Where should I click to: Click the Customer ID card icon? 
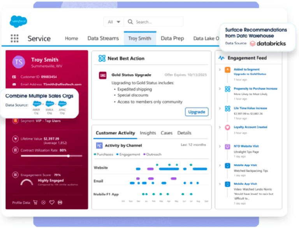[14, 77]
